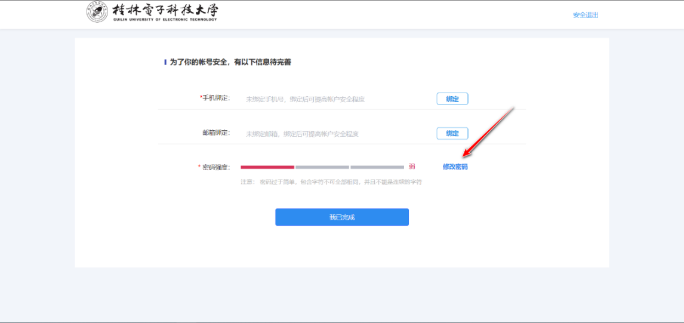
Task: Click the 安全退出 link to log out
Action: tap(585, 15)
